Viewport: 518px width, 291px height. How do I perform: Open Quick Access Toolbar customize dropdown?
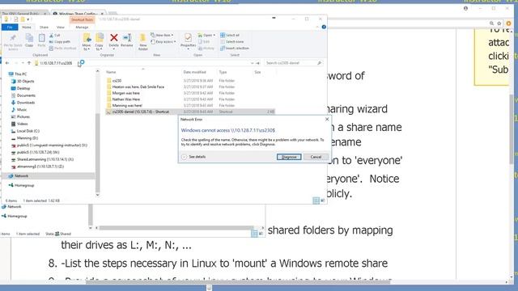[x=28, y=19]
